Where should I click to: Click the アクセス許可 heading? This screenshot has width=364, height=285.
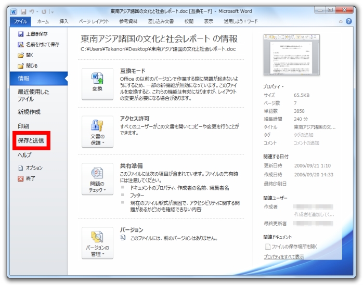click(x=135, y=119)
